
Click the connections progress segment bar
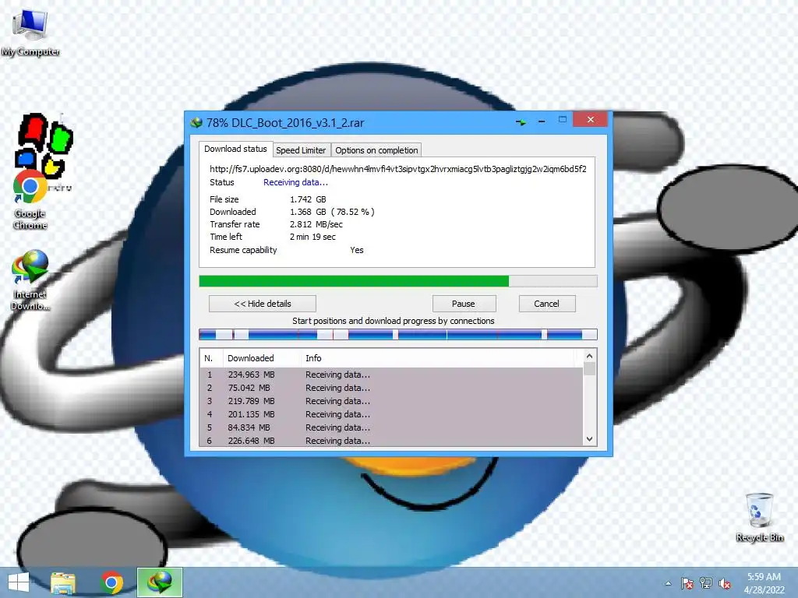point(398,334)
